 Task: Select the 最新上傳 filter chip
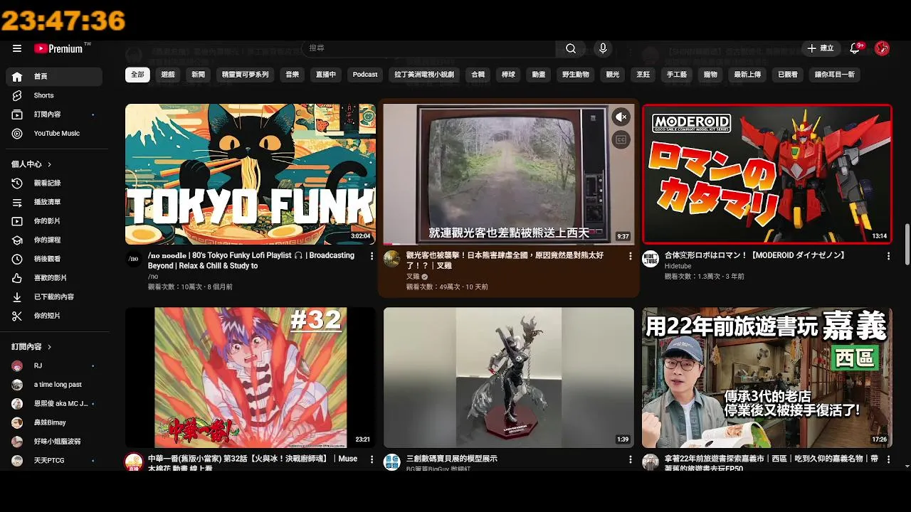(x=747, y=75)
